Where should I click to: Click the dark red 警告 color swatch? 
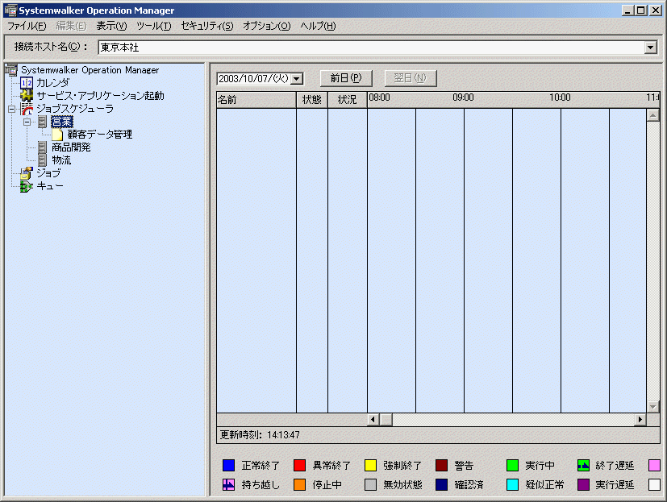point(441,466)
